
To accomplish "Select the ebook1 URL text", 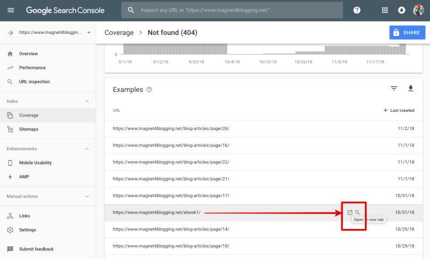I will coord(156,212).
